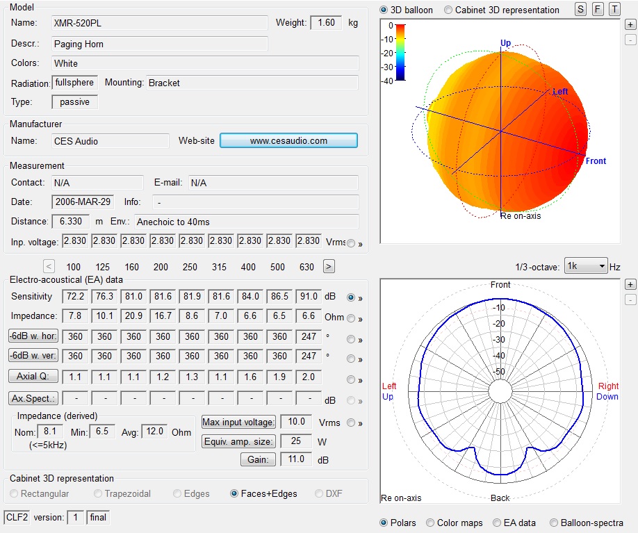Zoom in polar plot with plus button
Screen dimensions: 638x533
(x=630, y=284)
